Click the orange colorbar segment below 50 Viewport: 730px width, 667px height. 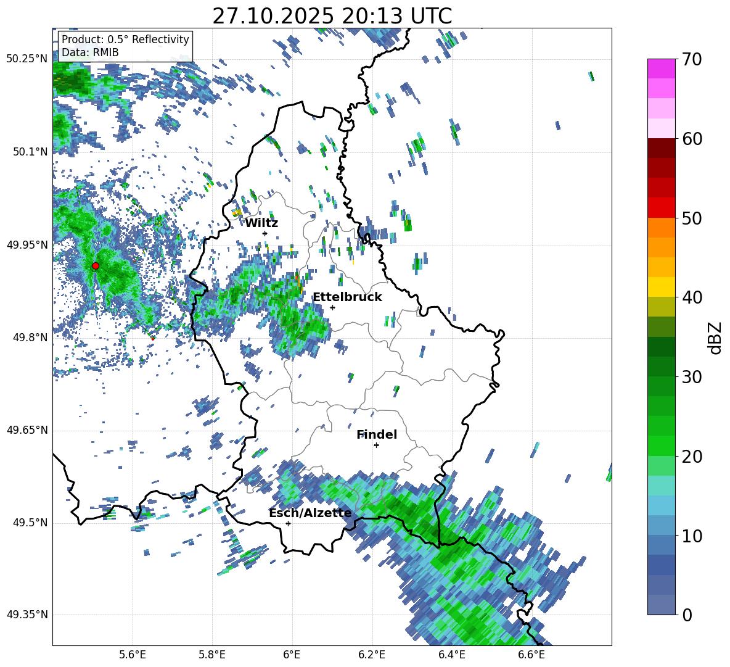click(661, 227)
